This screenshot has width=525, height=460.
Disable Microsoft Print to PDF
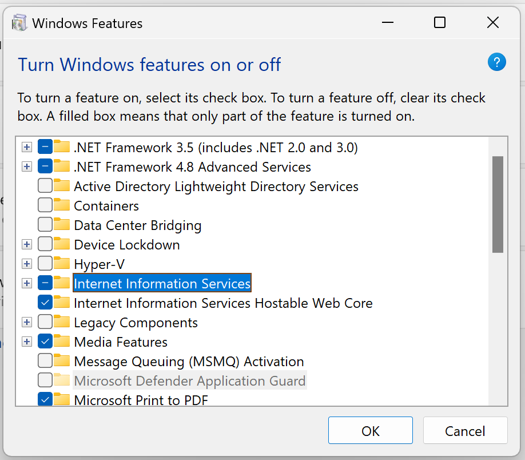[x=45, y=399]
